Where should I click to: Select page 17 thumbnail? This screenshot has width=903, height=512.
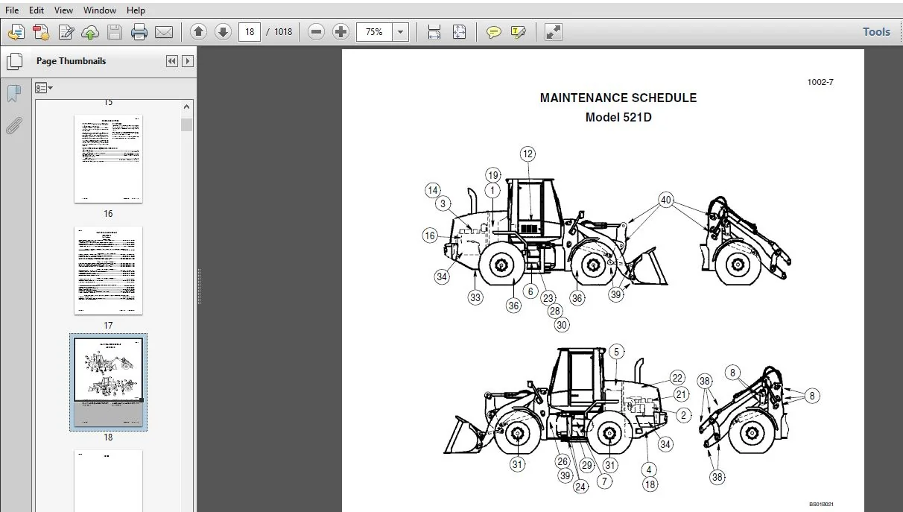pyautogui.click(x=108, y=271)
